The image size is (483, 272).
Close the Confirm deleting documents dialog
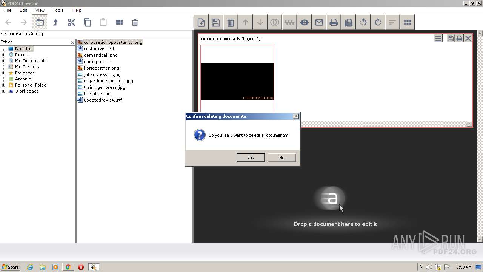[x=296, y=116]
